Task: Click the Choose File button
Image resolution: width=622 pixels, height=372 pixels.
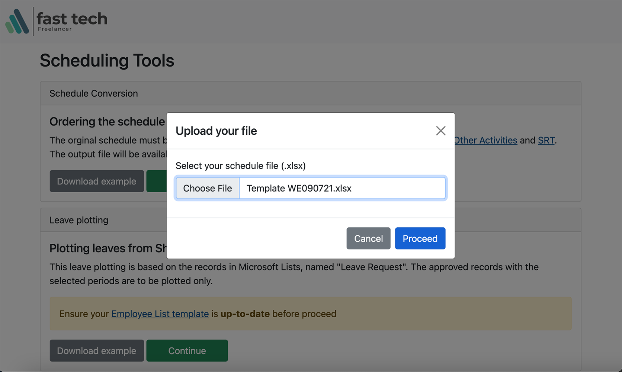Action: tap(207, 188)
